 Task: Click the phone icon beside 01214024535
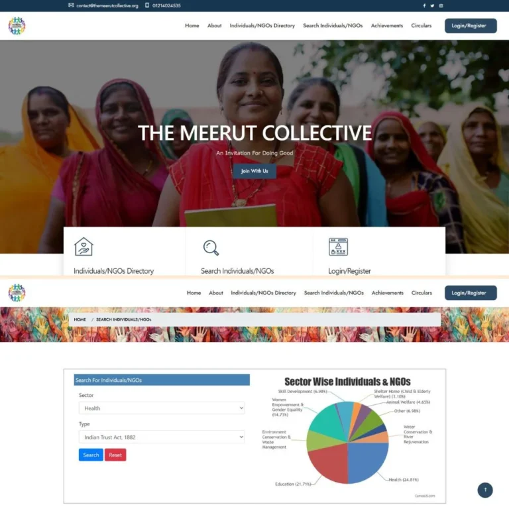click(x=147, y=5)
